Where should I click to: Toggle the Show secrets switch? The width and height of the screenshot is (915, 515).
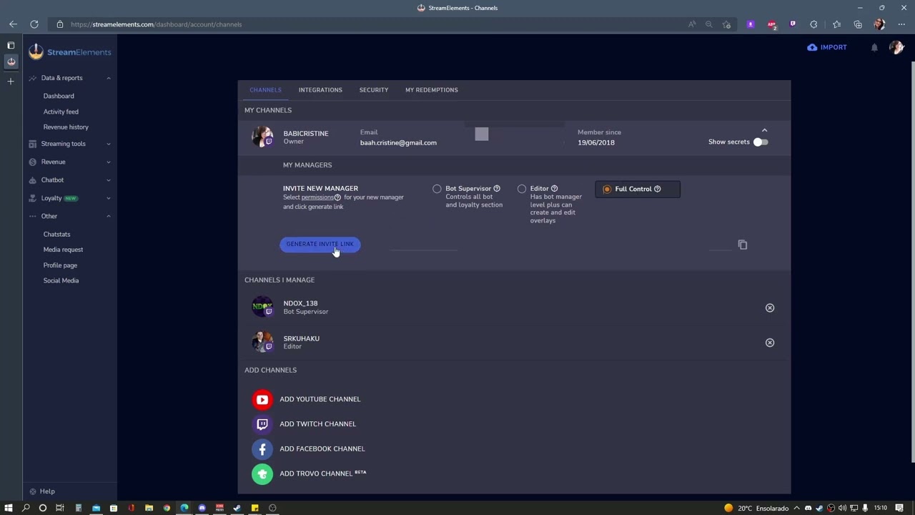coord(761,142)
